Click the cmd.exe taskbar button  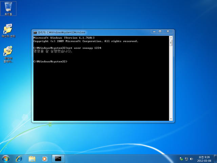tap(58, 159)
